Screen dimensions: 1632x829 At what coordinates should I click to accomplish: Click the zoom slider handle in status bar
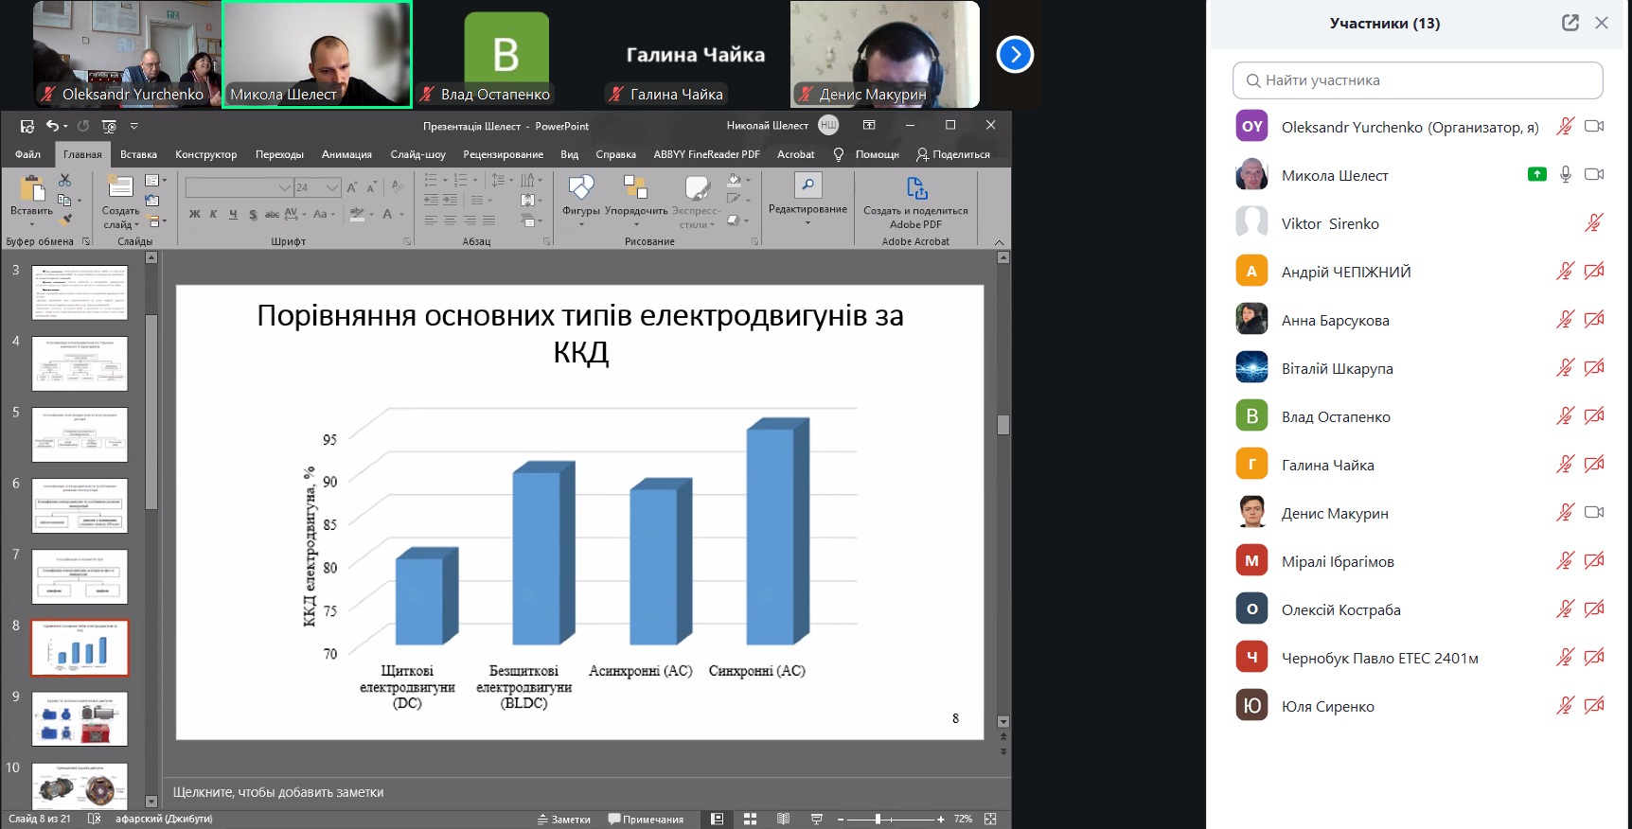[x=878, y=820]
